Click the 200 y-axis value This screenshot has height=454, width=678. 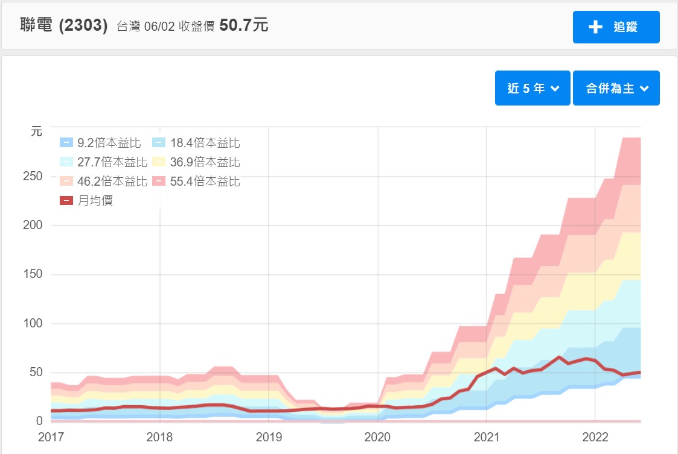(x=33, y=225)
